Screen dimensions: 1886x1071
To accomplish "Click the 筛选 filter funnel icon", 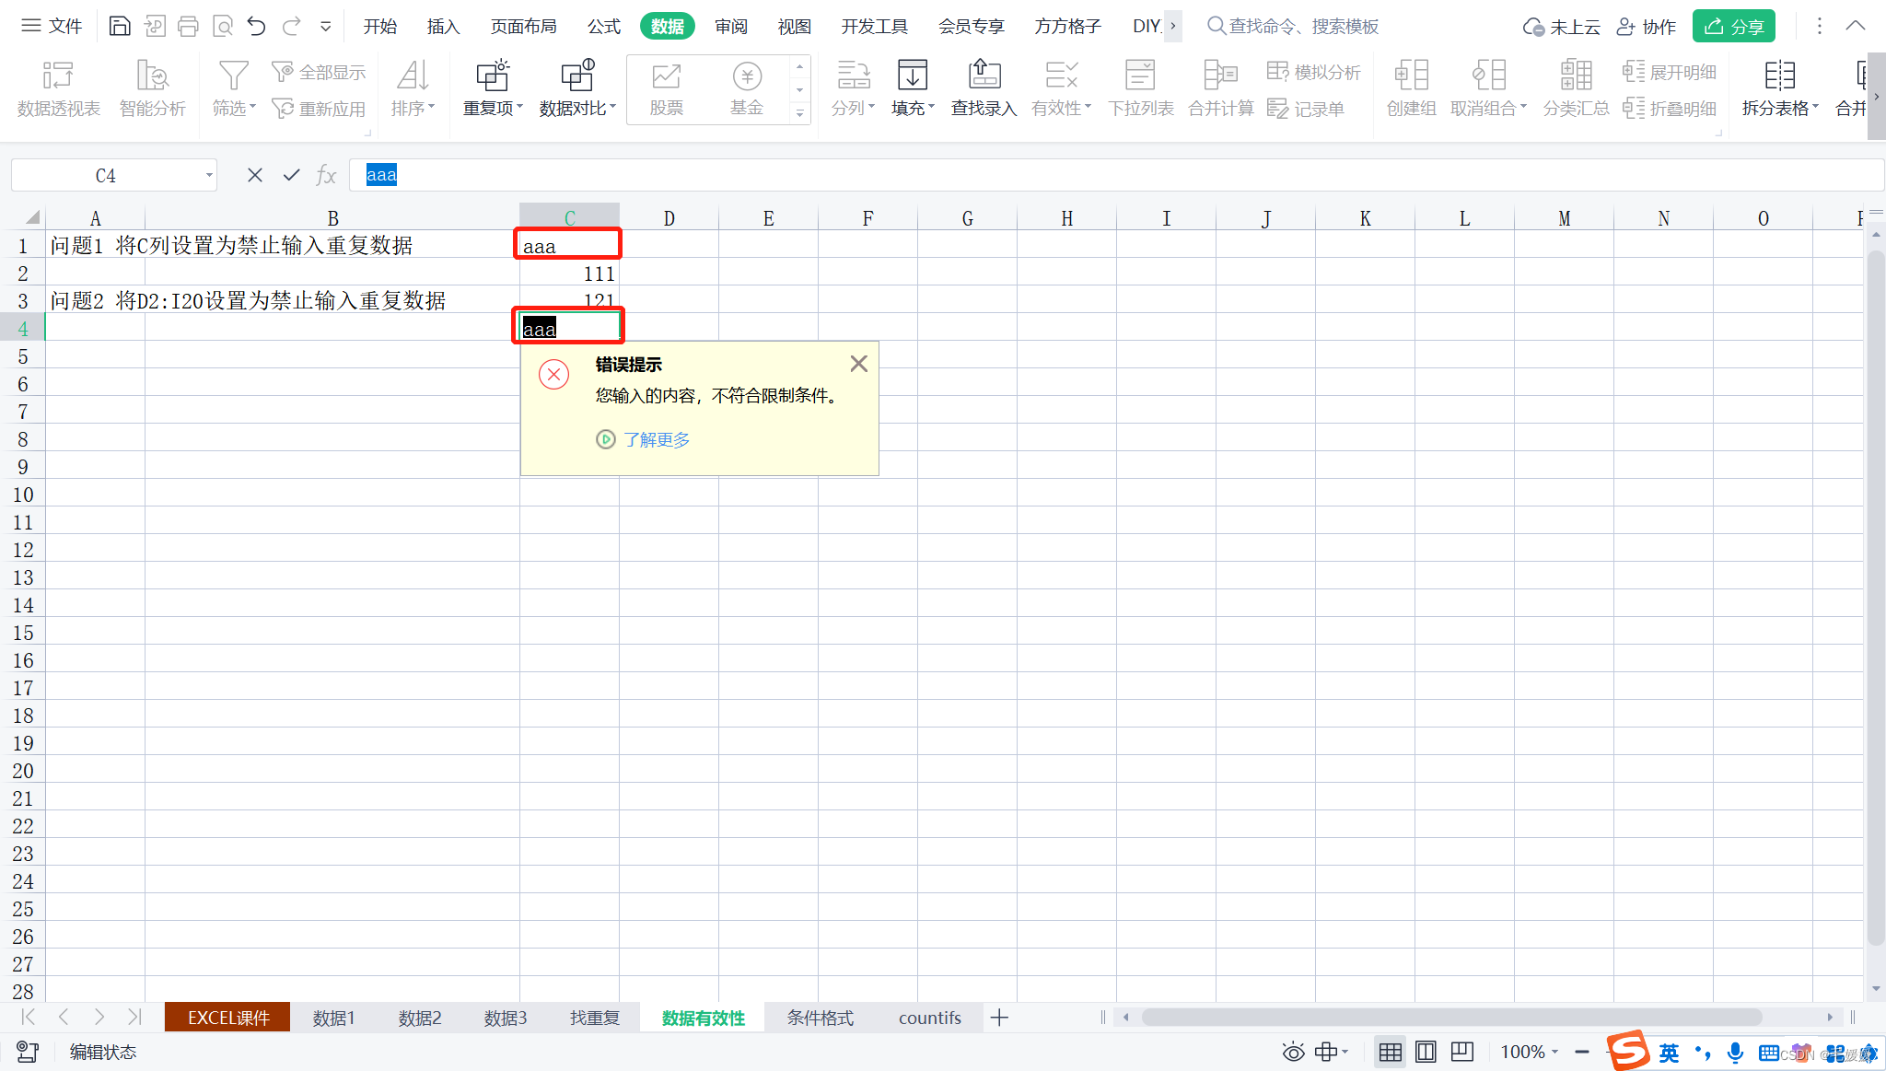I will point(233,76).
